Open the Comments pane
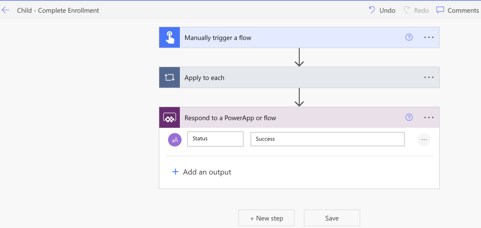 coord(457,10)
